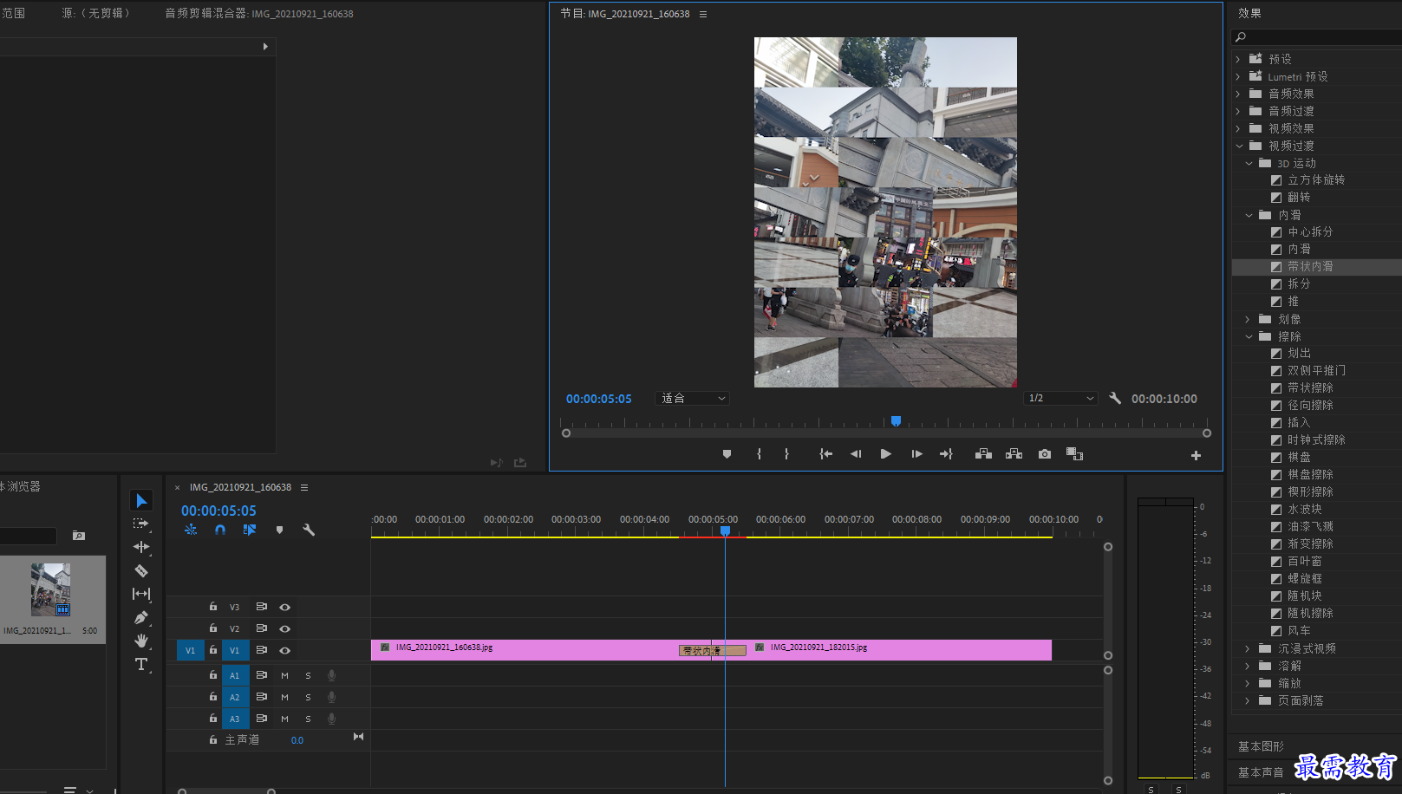1402x794 pixels.
Task: Open the 基本声音 panel tab
Action: coord(1261,772)
